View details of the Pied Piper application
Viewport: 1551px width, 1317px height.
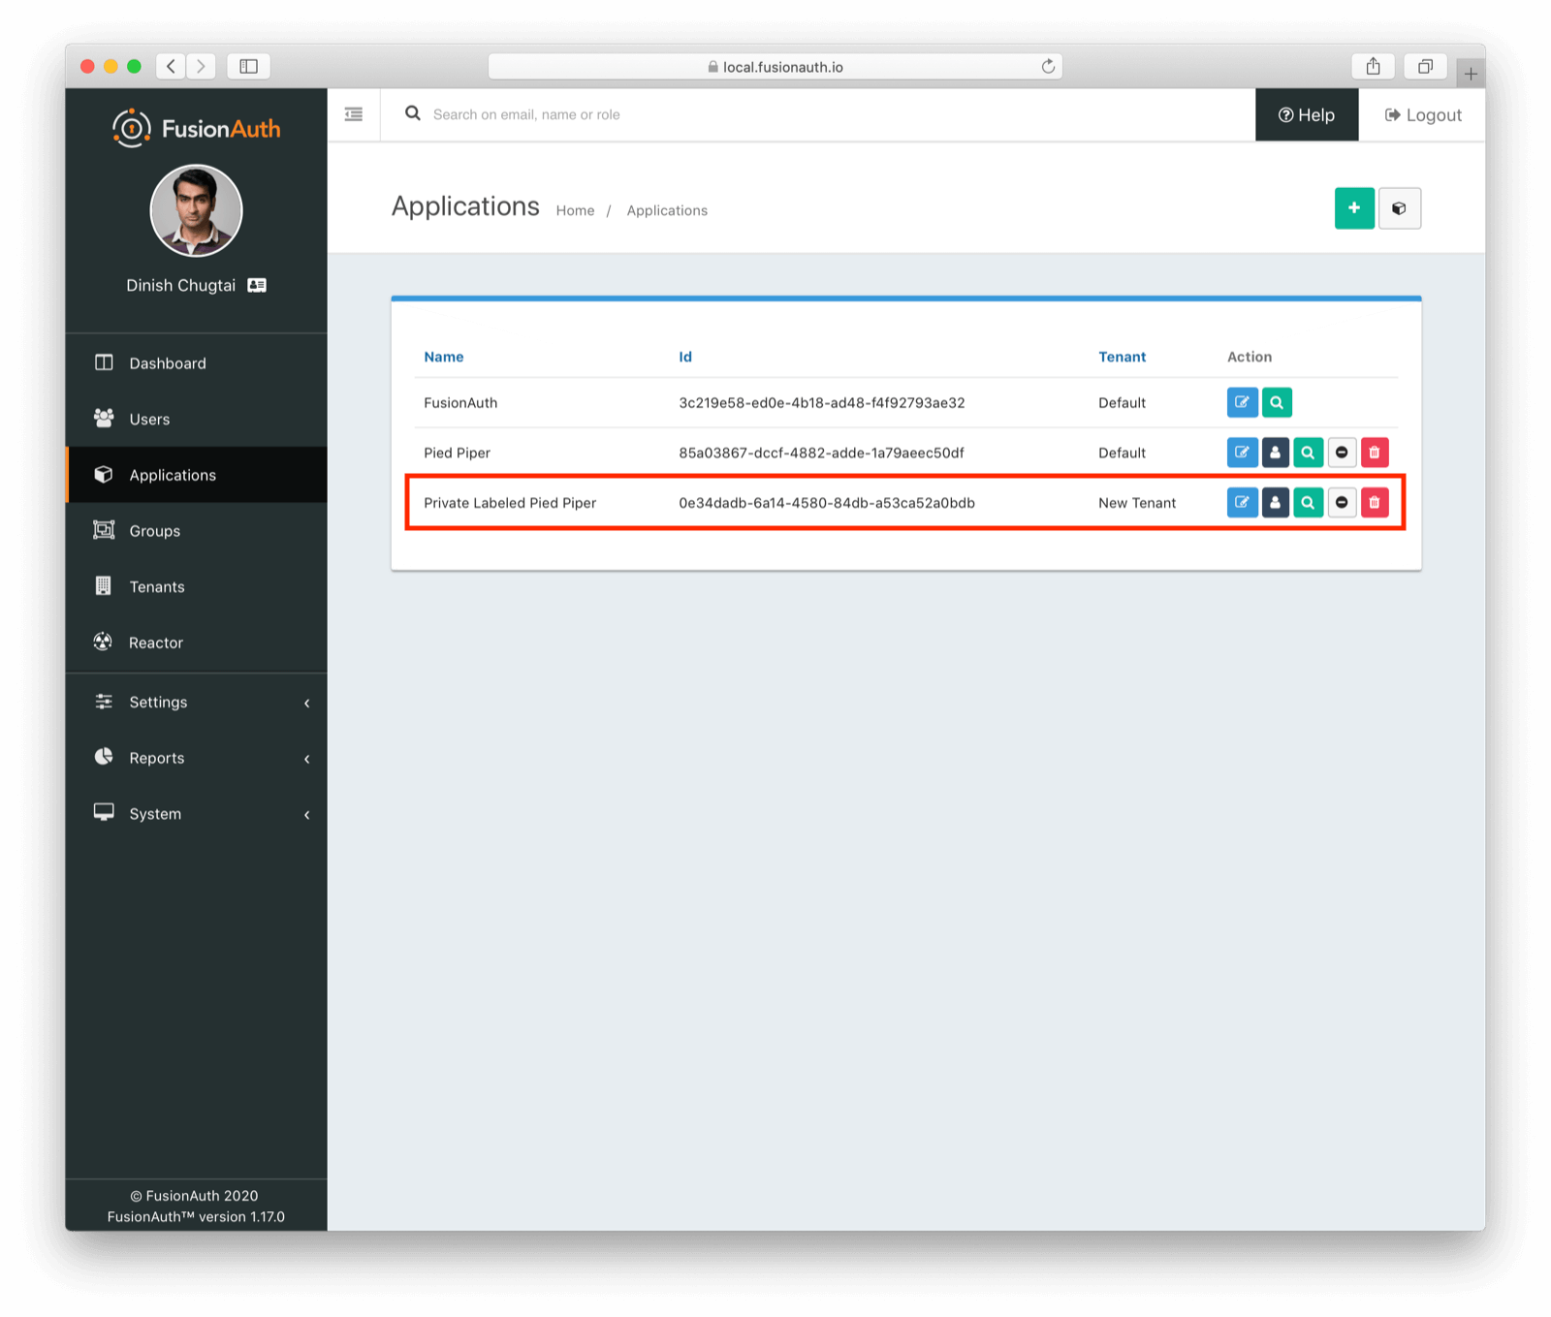click(x=1309, y=453)
